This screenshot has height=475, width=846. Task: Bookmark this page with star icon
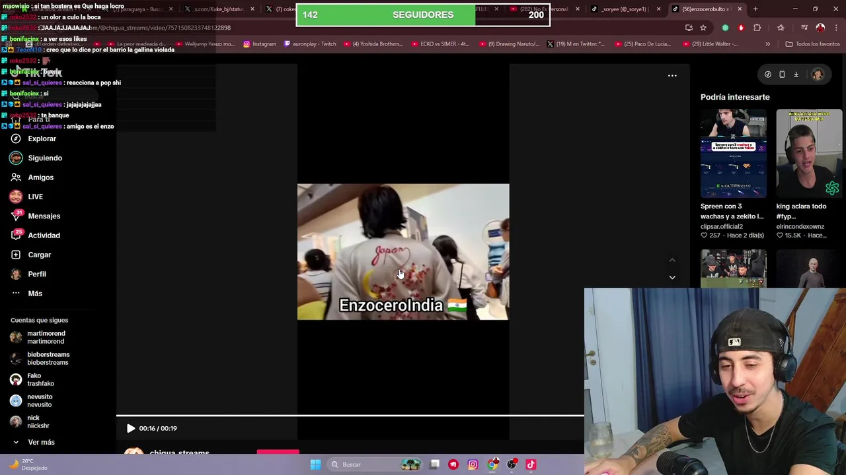tap(703, 28)
